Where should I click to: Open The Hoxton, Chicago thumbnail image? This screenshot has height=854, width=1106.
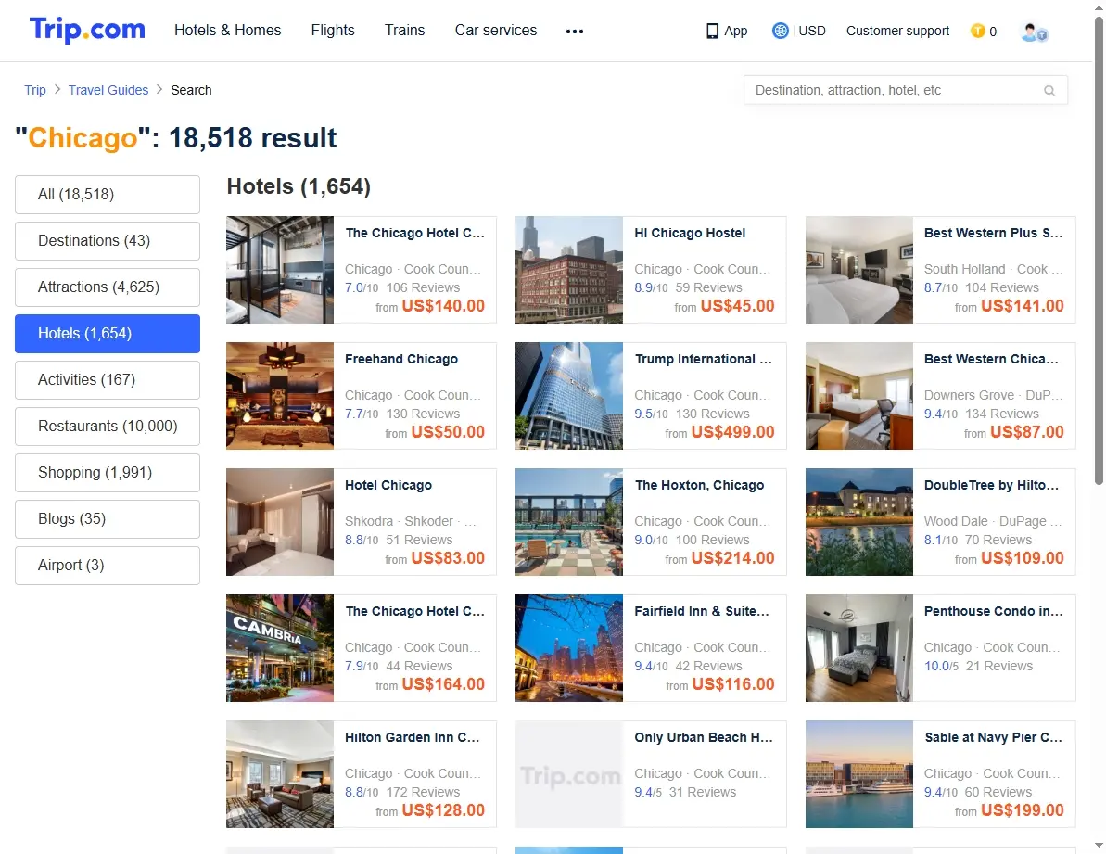[x=569, y=522]
